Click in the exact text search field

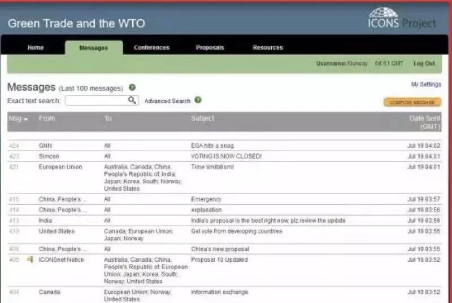[96, 100]
